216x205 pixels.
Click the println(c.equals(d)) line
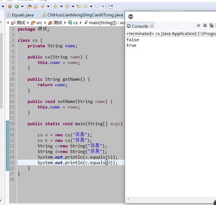tap(78, 163)
